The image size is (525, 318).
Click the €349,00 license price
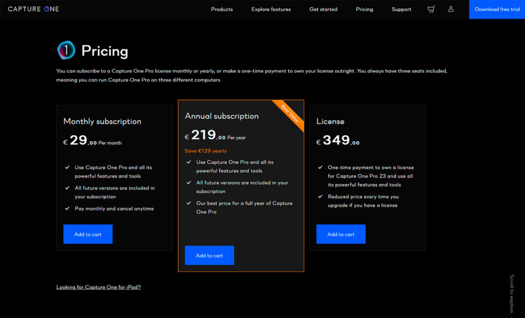[x=338, y=140]
